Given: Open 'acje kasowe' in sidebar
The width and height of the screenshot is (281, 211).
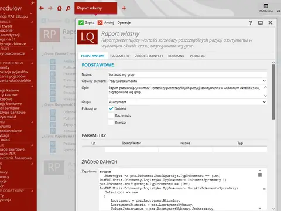Looking at the screenshot, I should coord(9,90).
